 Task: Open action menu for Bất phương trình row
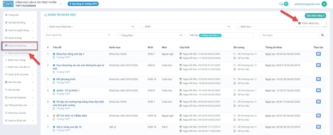tap(318, 79)
